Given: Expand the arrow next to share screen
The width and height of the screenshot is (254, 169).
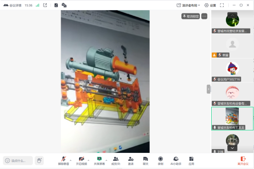Looking at the screenshot, I should pos(106,160).
